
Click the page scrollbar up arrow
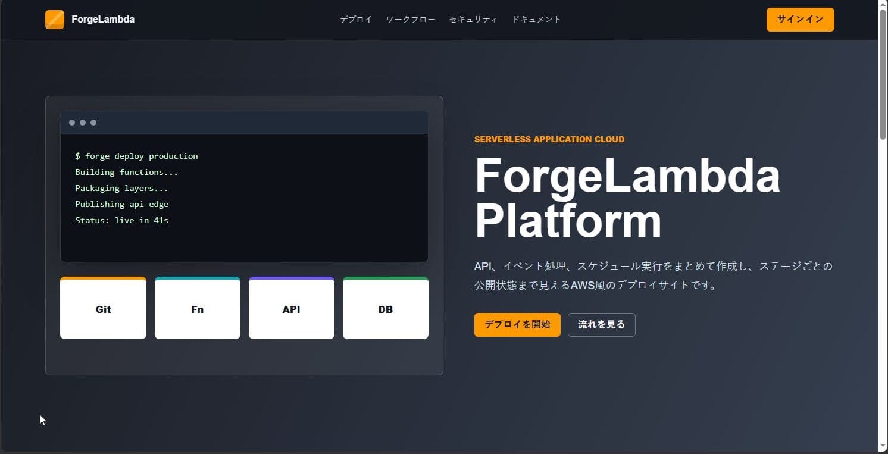tap(883, 5)
